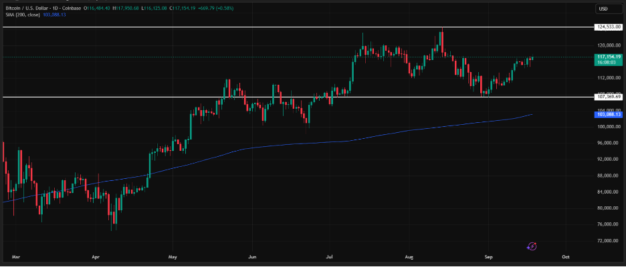Click the 124,533.00 horizontal line price label

coord(608,27)
